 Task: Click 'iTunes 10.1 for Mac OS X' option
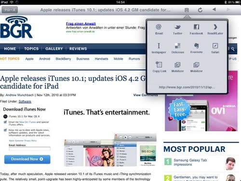21,116
